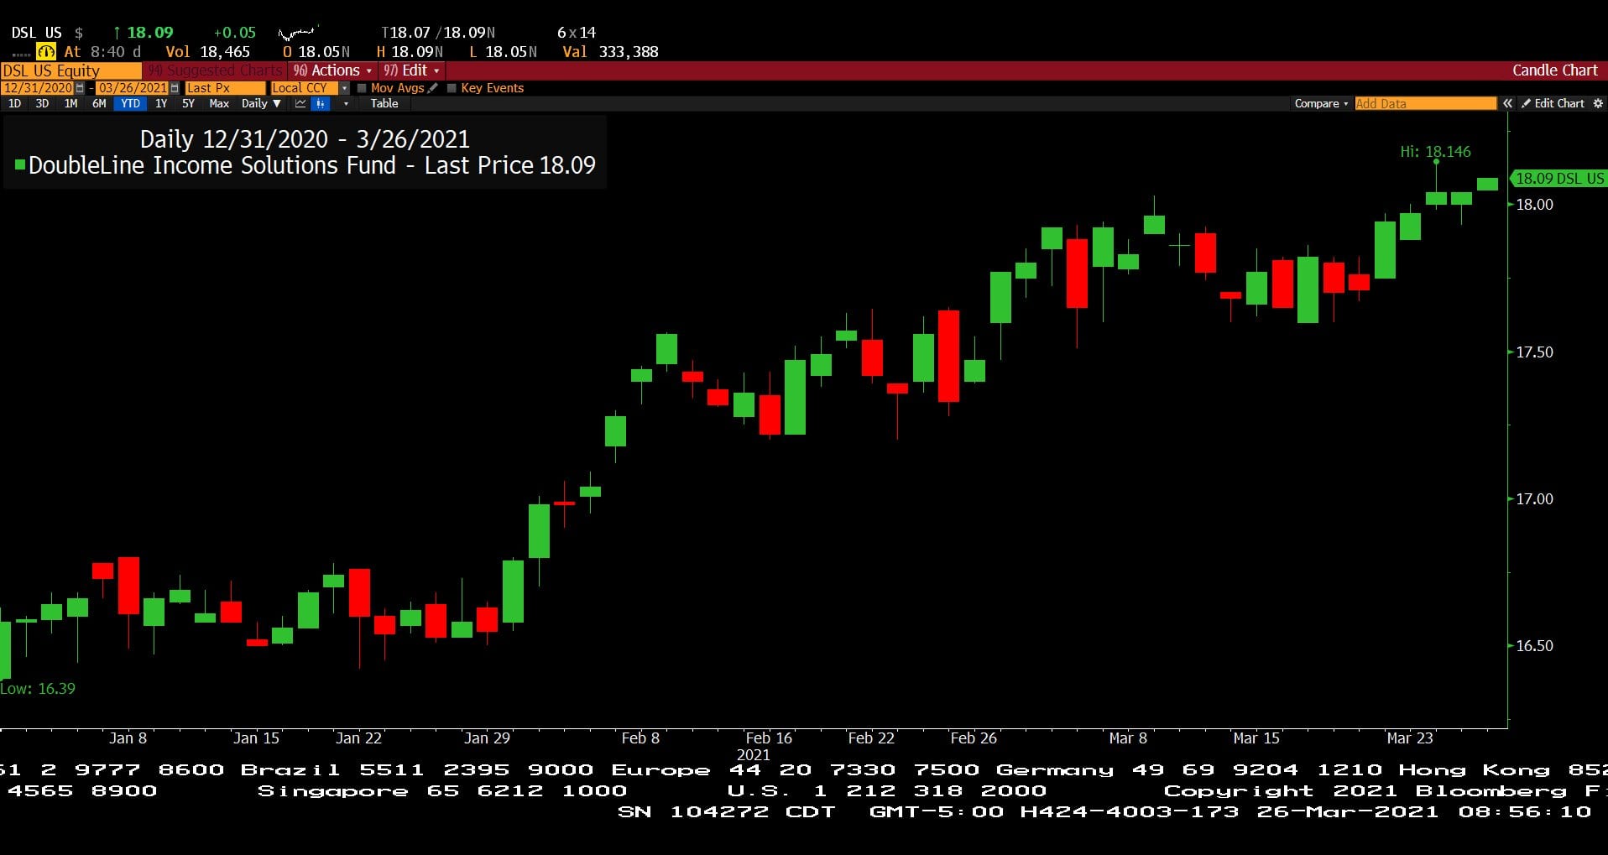Viewport: 1608px width, 855px height.
Task: Click the 16.50 price axis label
Action: pos(1534,646)
